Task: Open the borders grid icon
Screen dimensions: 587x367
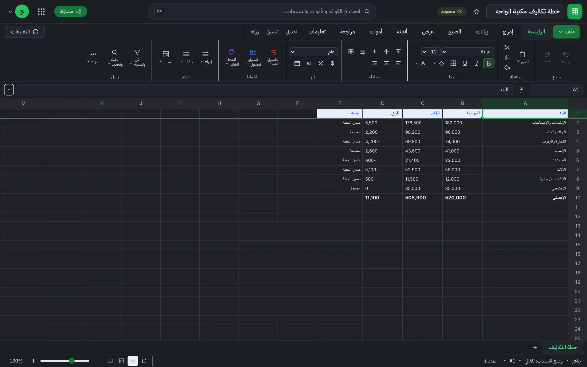Action: pos(453,63)
